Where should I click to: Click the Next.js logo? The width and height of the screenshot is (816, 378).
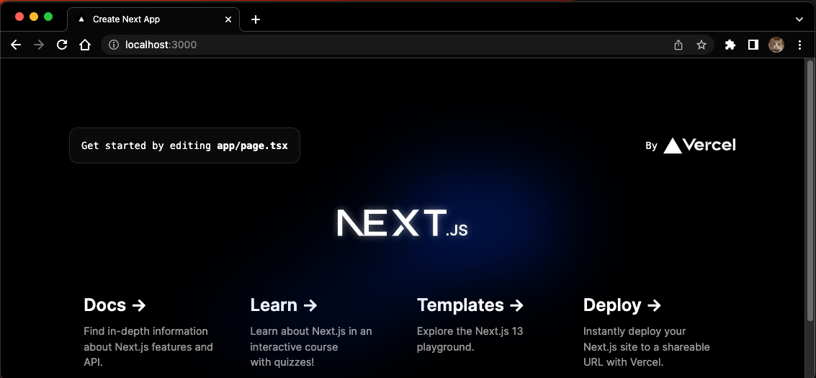(403, 223)
